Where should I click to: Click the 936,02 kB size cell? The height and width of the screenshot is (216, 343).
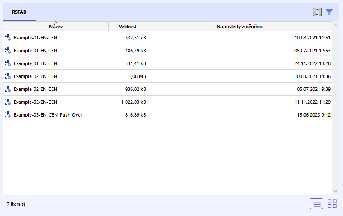[135, 89]
